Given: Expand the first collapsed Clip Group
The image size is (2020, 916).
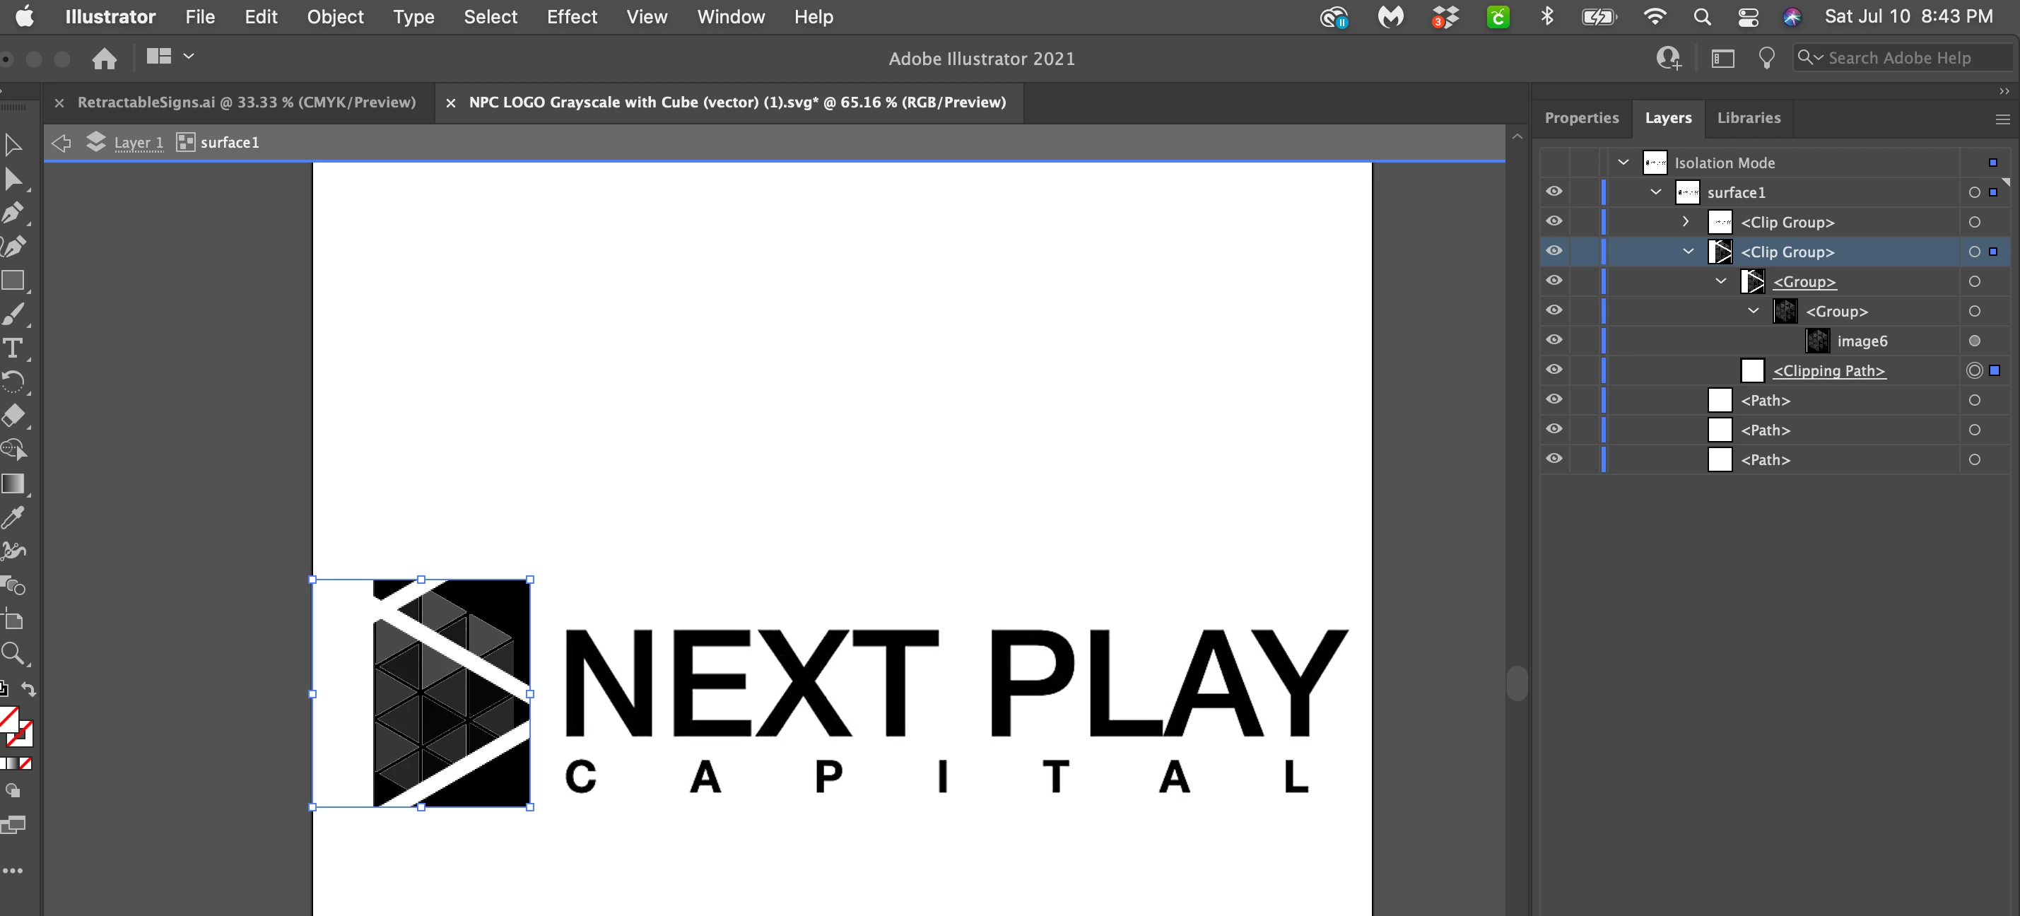Looking at the screenshot, I should point(1685,222).
